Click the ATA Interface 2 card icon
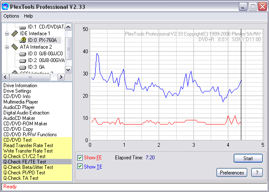This screenshot has width=269, height=192. (x=15, y=47)
